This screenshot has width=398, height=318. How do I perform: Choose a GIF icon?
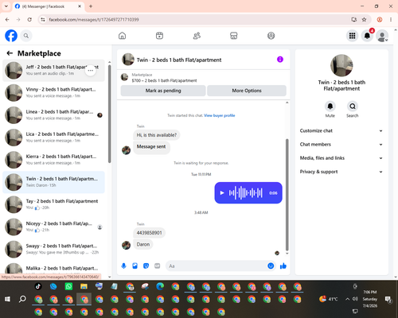[x=158, y=266]
